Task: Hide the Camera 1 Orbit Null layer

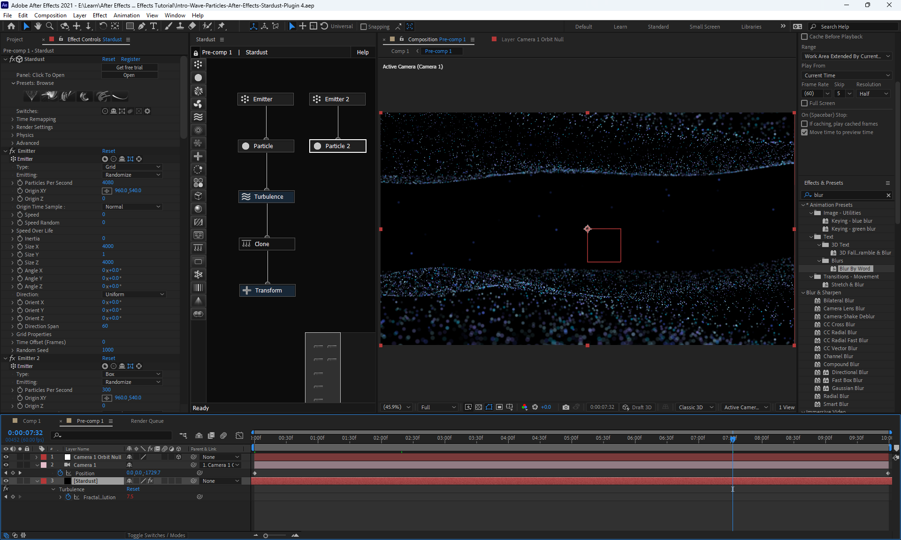Action: click(6, 457)
